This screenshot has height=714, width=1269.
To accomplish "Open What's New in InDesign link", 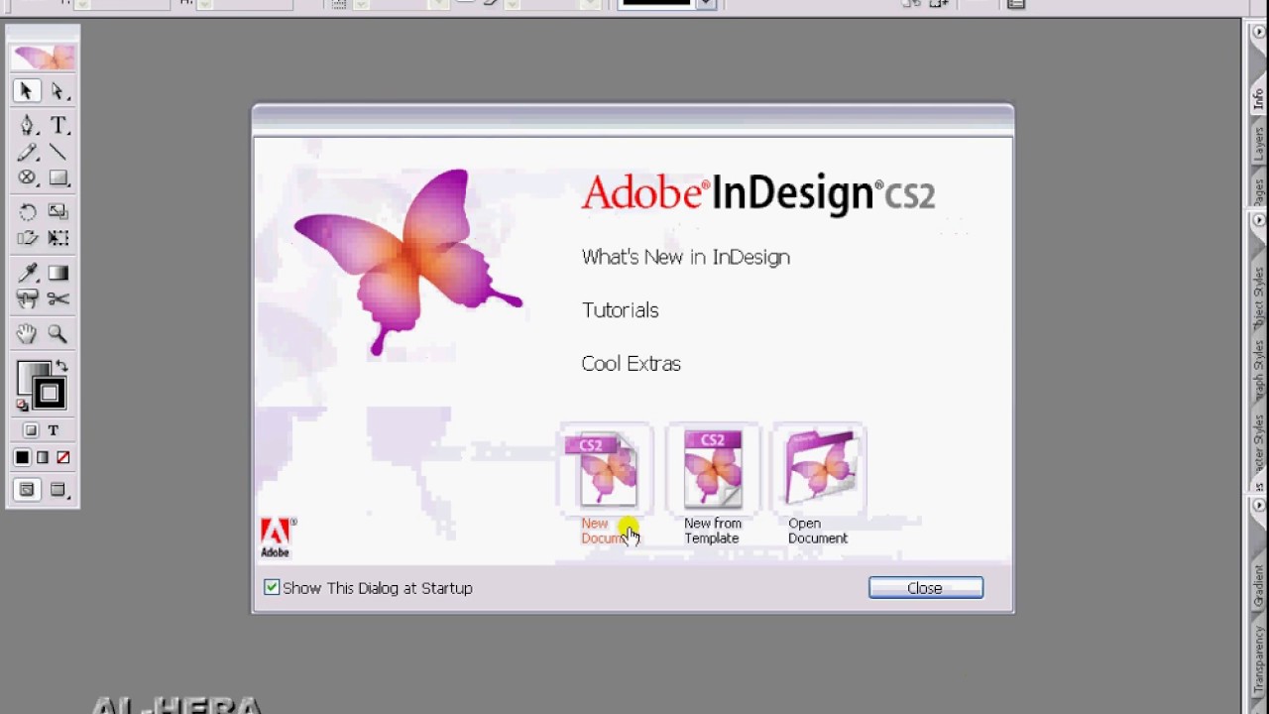I will tap(686, 257).
